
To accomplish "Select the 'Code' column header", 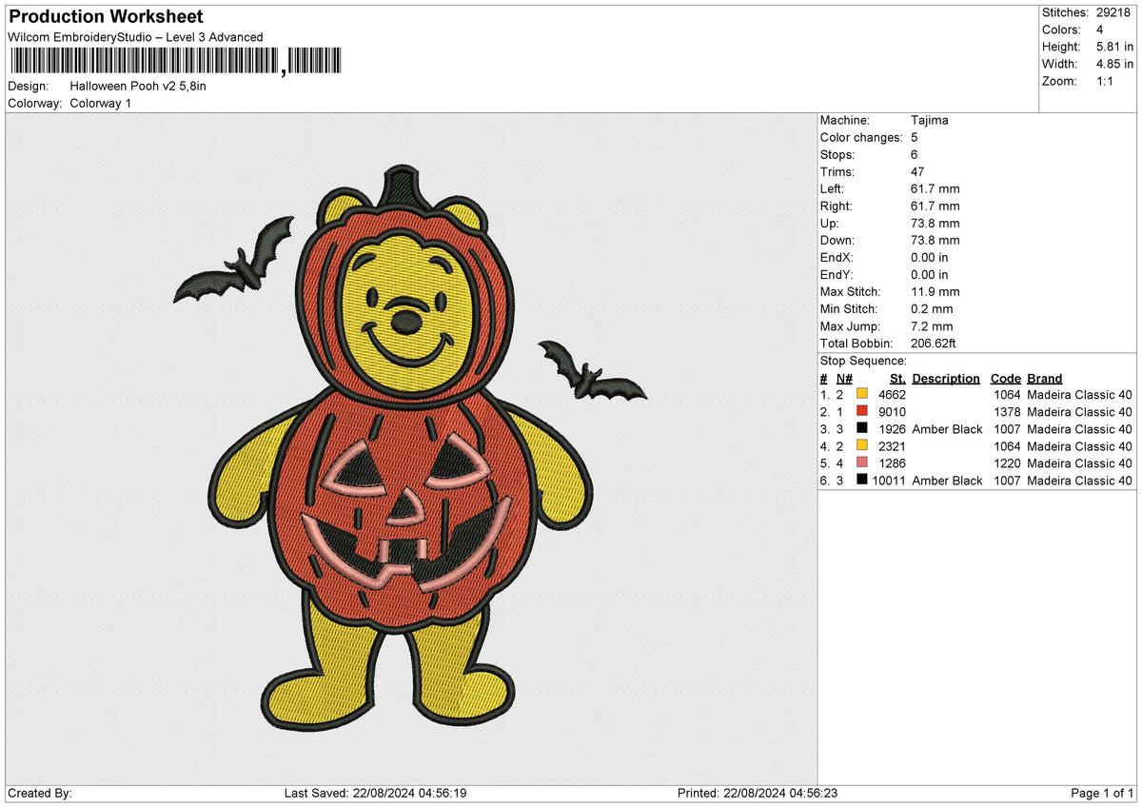I will point(1006,378).
